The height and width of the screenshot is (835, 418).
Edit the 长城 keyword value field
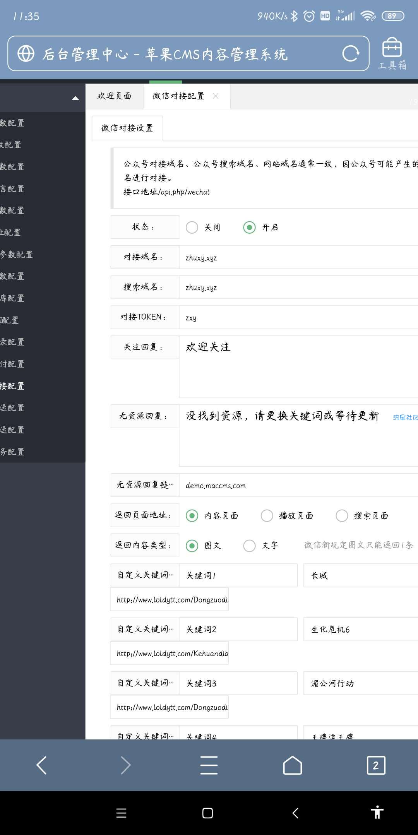point(361,575)
